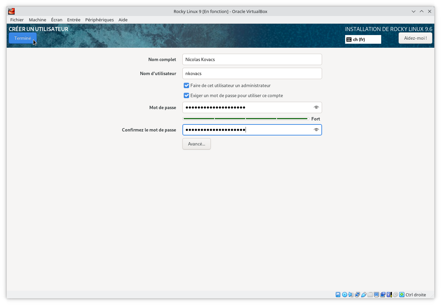Open the Machine menu
The height and width of the screenshot is (305, 441).
(37, 20)
